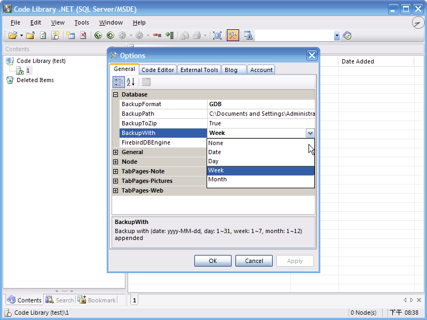Open the Tools menu
Screen dimensions: 427x320
pyautogui.click(x=82, y=22)
